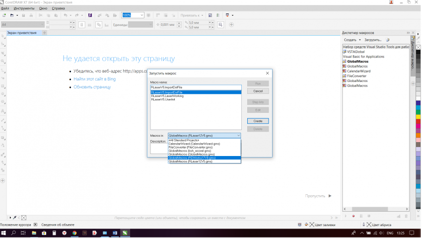Select GlobalMacros (RLaser12V5.gms) dropdown option
This screenshot has height=238, width=422.
point(191,161)
